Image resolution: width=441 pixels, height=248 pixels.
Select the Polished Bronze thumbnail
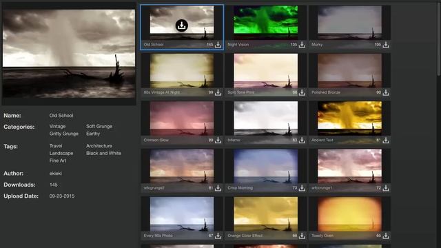click(x=349, y=70)
